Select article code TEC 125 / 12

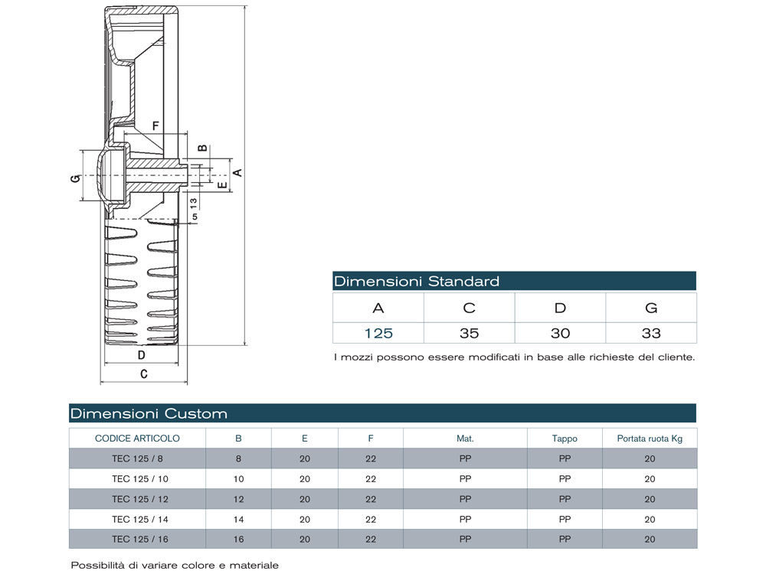pos(137,499)
